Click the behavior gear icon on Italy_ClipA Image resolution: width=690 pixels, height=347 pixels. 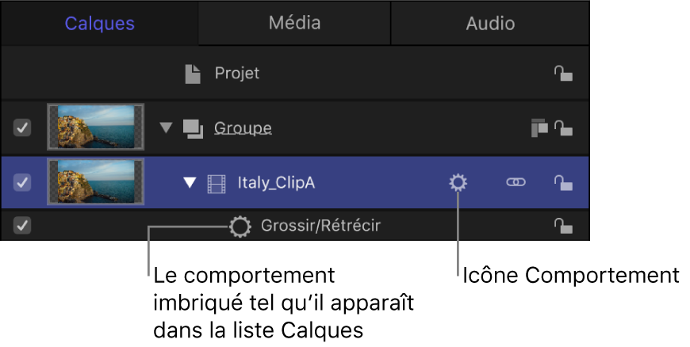pos(458,183)
